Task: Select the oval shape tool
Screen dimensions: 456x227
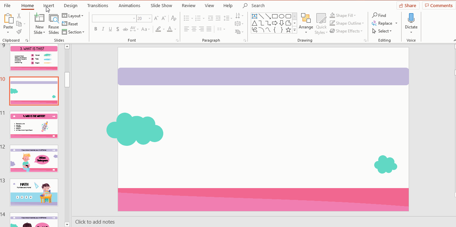Action: [281, 16]
